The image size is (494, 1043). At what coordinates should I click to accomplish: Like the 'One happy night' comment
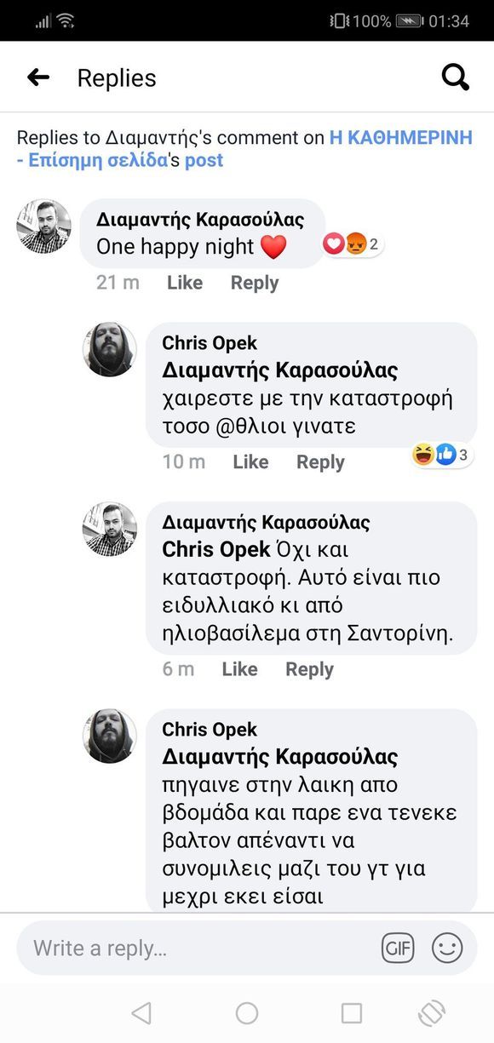pyautogui.click(x=185, y=282)
